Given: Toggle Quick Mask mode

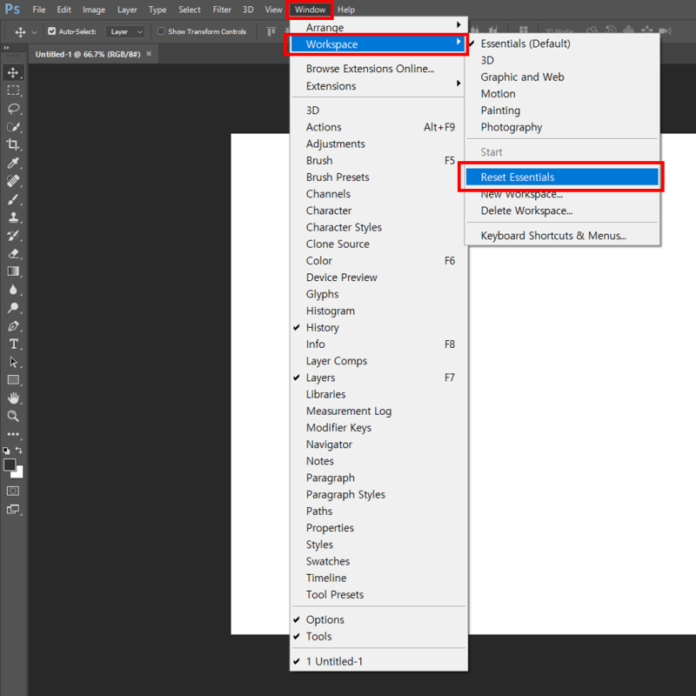Looking at the screenshot, I should click(x=13, y=491).
